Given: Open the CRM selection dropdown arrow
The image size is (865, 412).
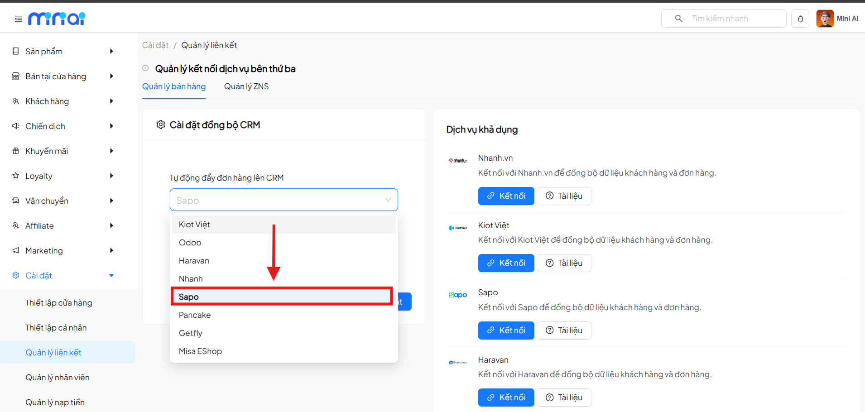Looking at the screenshot, I should [x=388, y=200].
